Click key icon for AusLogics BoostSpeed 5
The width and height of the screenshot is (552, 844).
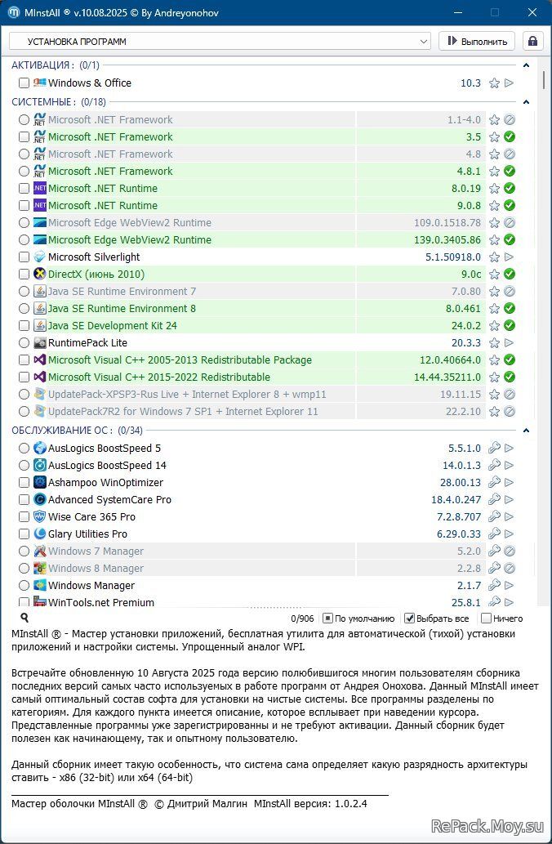494,448
